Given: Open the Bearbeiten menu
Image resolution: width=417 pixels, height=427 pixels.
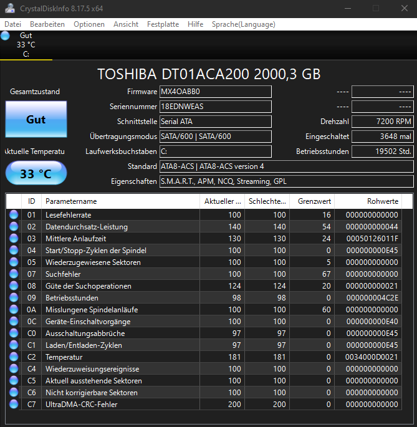Looking at the screenshot, I should [47, 24].
